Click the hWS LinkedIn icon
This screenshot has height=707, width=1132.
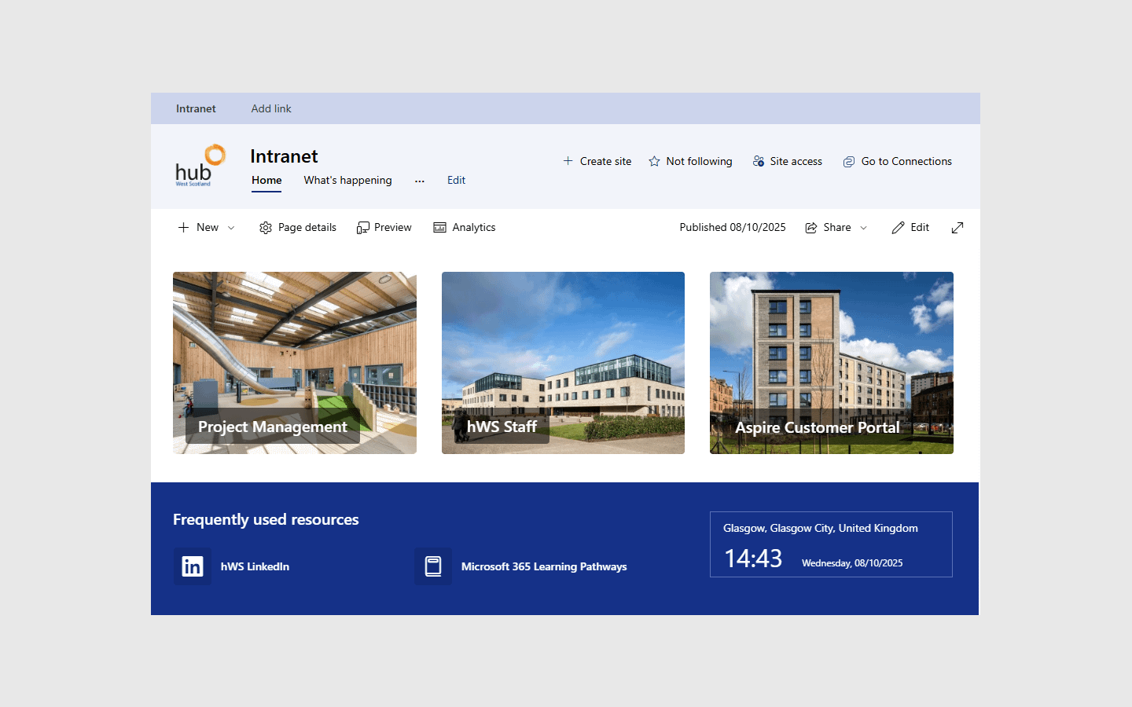pos(193,566)
